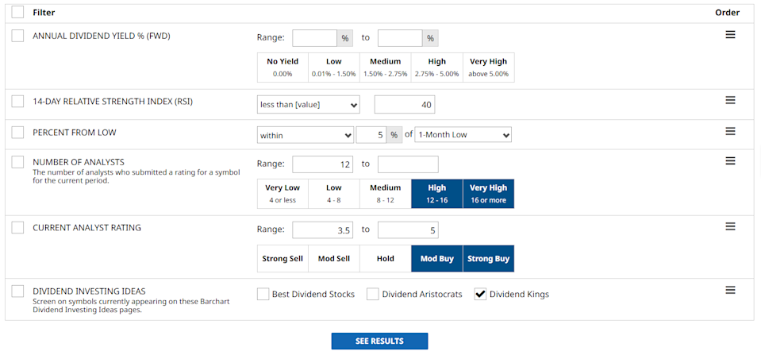Toggle the select-all Filter header checkbox
The height and width of the screenshot is (355, 761).
18,13
